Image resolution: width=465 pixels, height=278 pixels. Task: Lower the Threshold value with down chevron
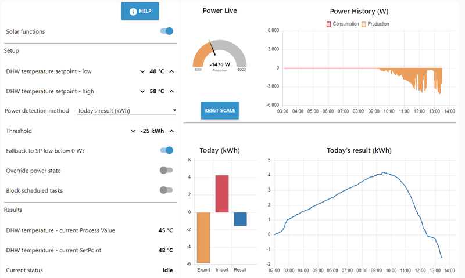click(x=133, y=131)
